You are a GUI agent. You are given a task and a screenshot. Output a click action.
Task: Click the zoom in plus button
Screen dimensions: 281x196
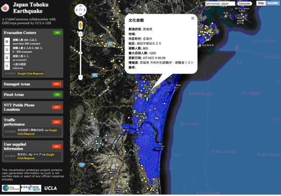[x=81, y=34]
